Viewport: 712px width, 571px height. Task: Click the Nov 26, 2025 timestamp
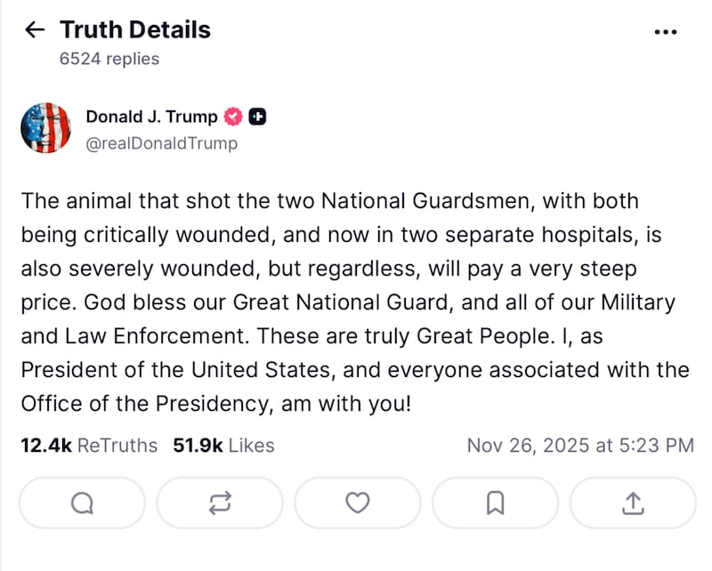pyautogui.click(x=580, y=446)
